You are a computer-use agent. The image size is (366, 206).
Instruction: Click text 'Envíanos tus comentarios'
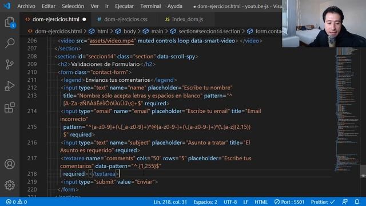click(x=118, y=80)
